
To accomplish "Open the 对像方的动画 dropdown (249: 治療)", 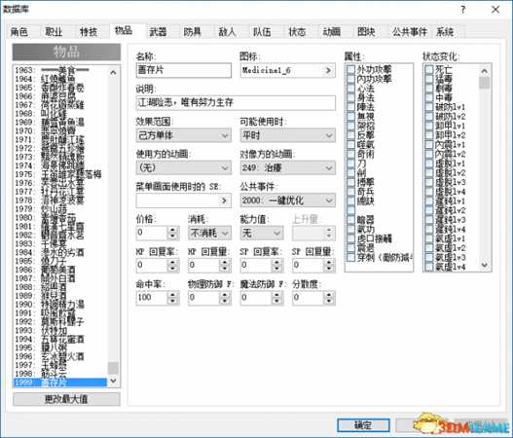I will (287, 167).
